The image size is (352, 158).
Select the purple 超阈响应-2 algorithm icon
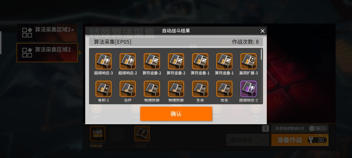click(248, 89)
